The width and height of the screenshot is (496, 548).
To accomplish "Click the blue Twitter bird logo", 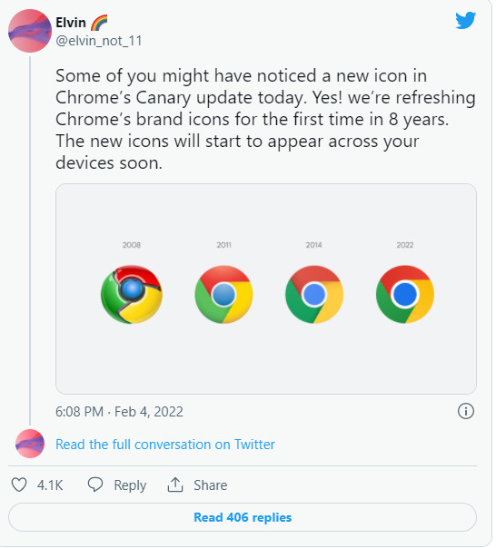I will pyautogui.click(x=465, y=20).
